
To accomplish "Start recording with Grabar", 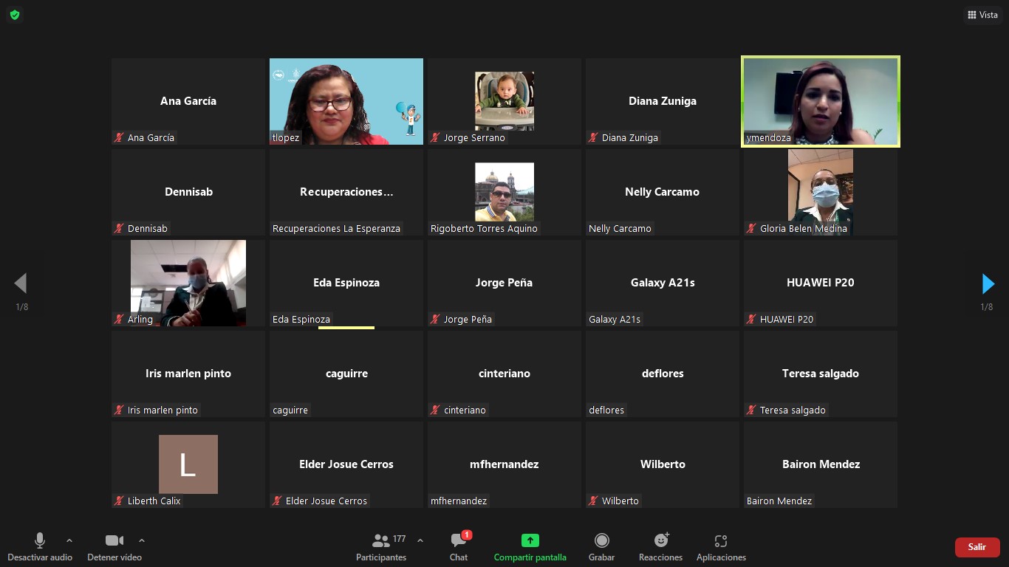I will click(x=601, y=546).
